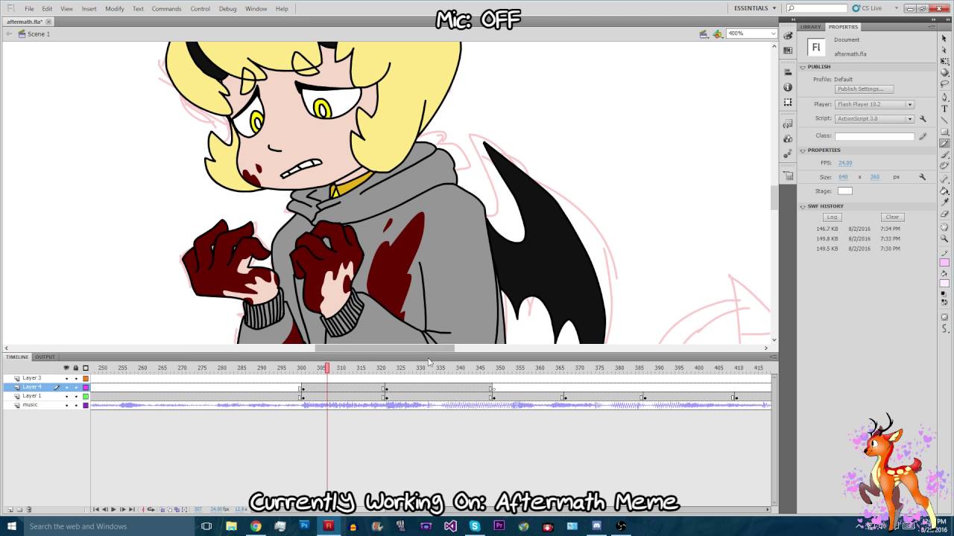954x536 pixels.
Task: Toggle Show All Layers eye header
Action: coord(66,368)
